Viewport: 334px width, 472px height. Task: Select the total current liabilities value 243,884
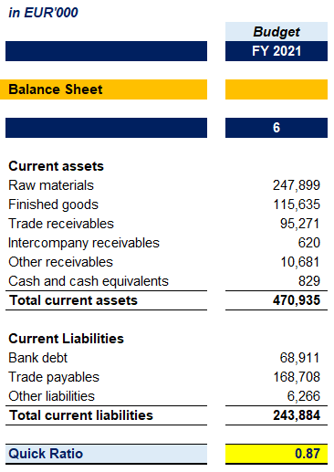click(x=297, y=415)
